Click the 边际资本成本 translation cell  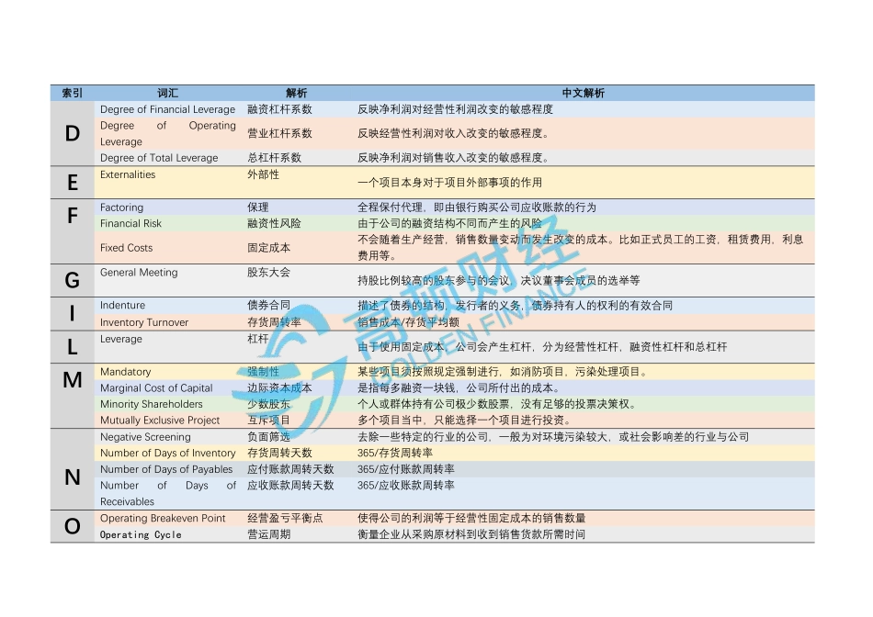point(279,388)
